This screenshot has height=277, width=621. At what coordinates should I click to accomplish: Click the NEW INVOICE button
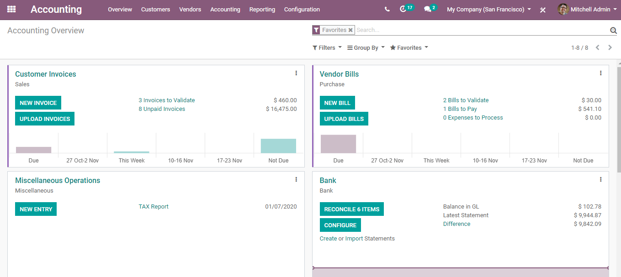(38, 103)
